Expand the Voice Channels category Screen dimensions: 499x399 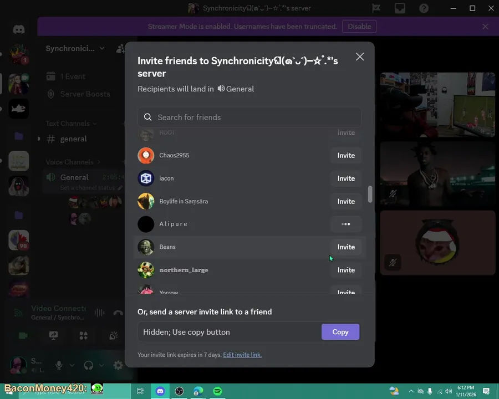(x=73, y=162)
